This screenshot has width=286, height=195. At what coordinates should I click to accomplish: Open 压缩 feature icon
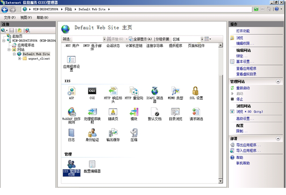click(x=134, y=133)
